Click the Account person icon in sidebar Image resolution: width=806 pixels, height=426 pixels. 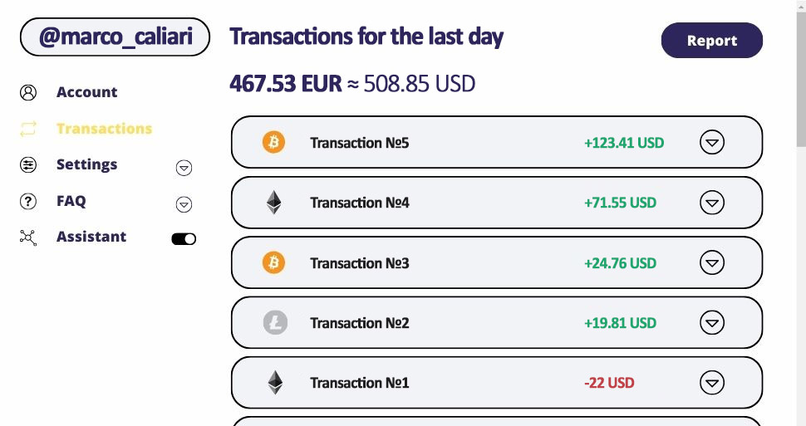[x=28, y=92]
